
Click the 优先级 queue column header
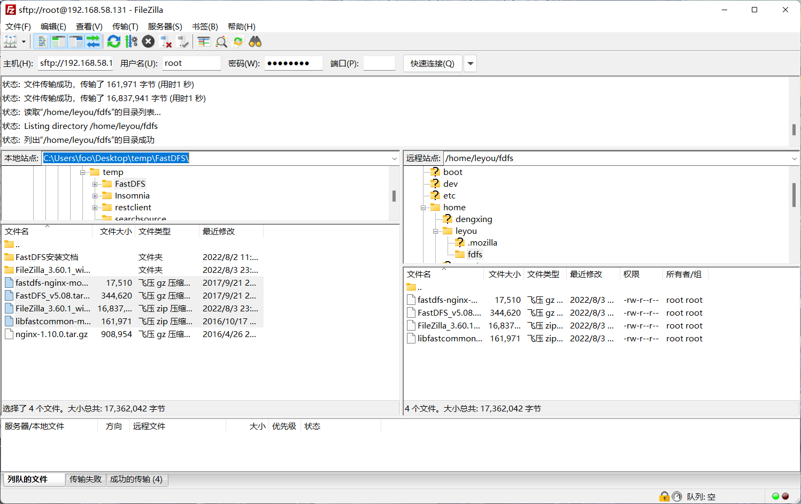(284, 426)
